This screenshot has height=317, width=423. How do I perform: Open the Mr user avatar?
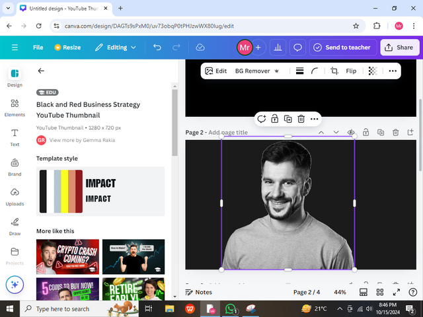click(x=245, y=48)
